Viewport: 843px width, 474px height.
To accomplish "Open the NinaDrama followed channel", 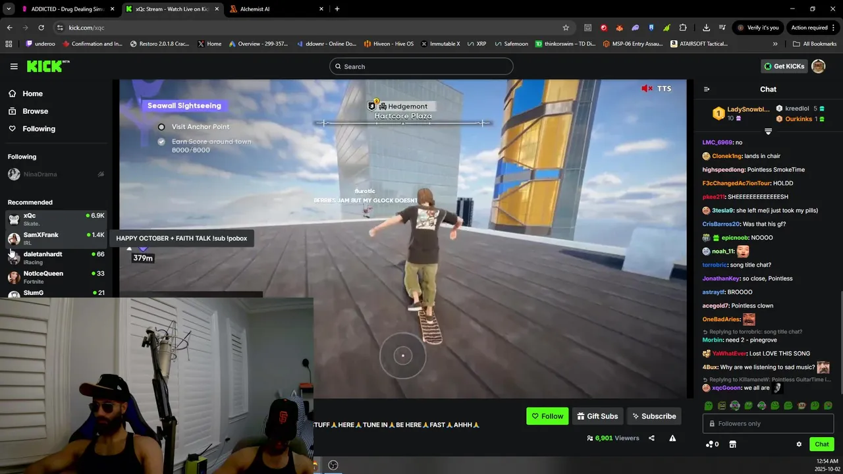I will click(56, 174).
